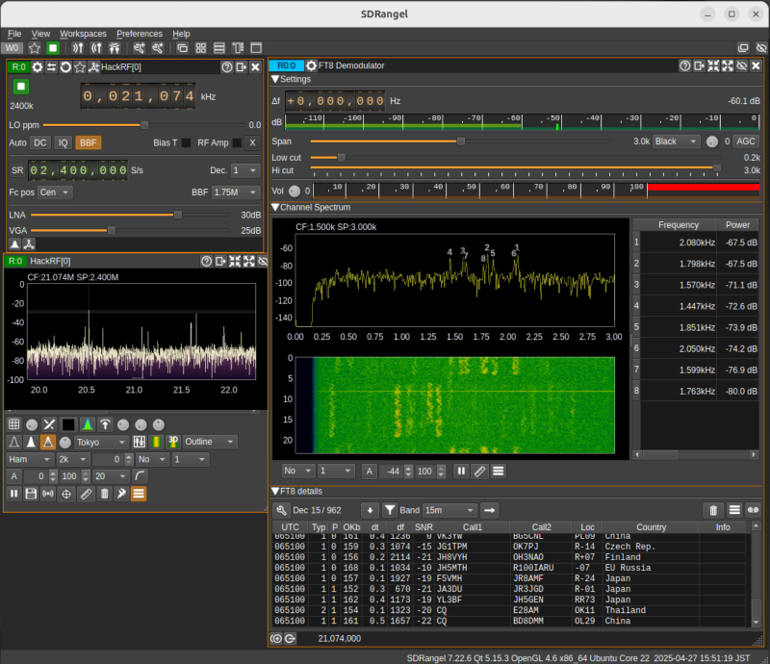Click the trash icon in FT8 details
770x664 pixels.
(713, 509)
